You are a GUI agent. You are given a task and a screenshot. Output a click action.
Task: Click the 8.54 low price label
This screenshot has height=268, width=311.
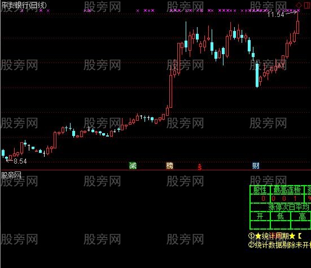pyautogui.click(x=20, y=161)
